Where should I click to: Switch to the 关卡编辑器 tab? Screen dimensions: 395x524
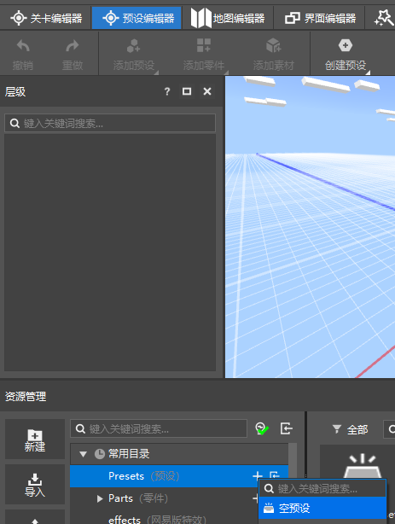46,18
